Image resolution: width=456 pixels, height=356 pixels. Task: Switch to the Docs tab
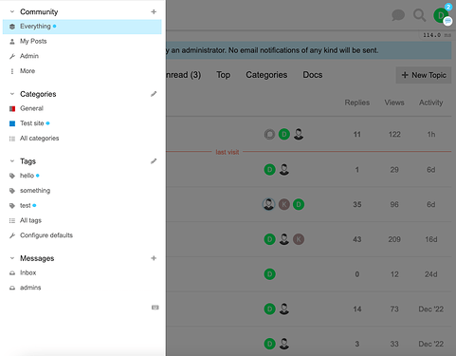313,75
